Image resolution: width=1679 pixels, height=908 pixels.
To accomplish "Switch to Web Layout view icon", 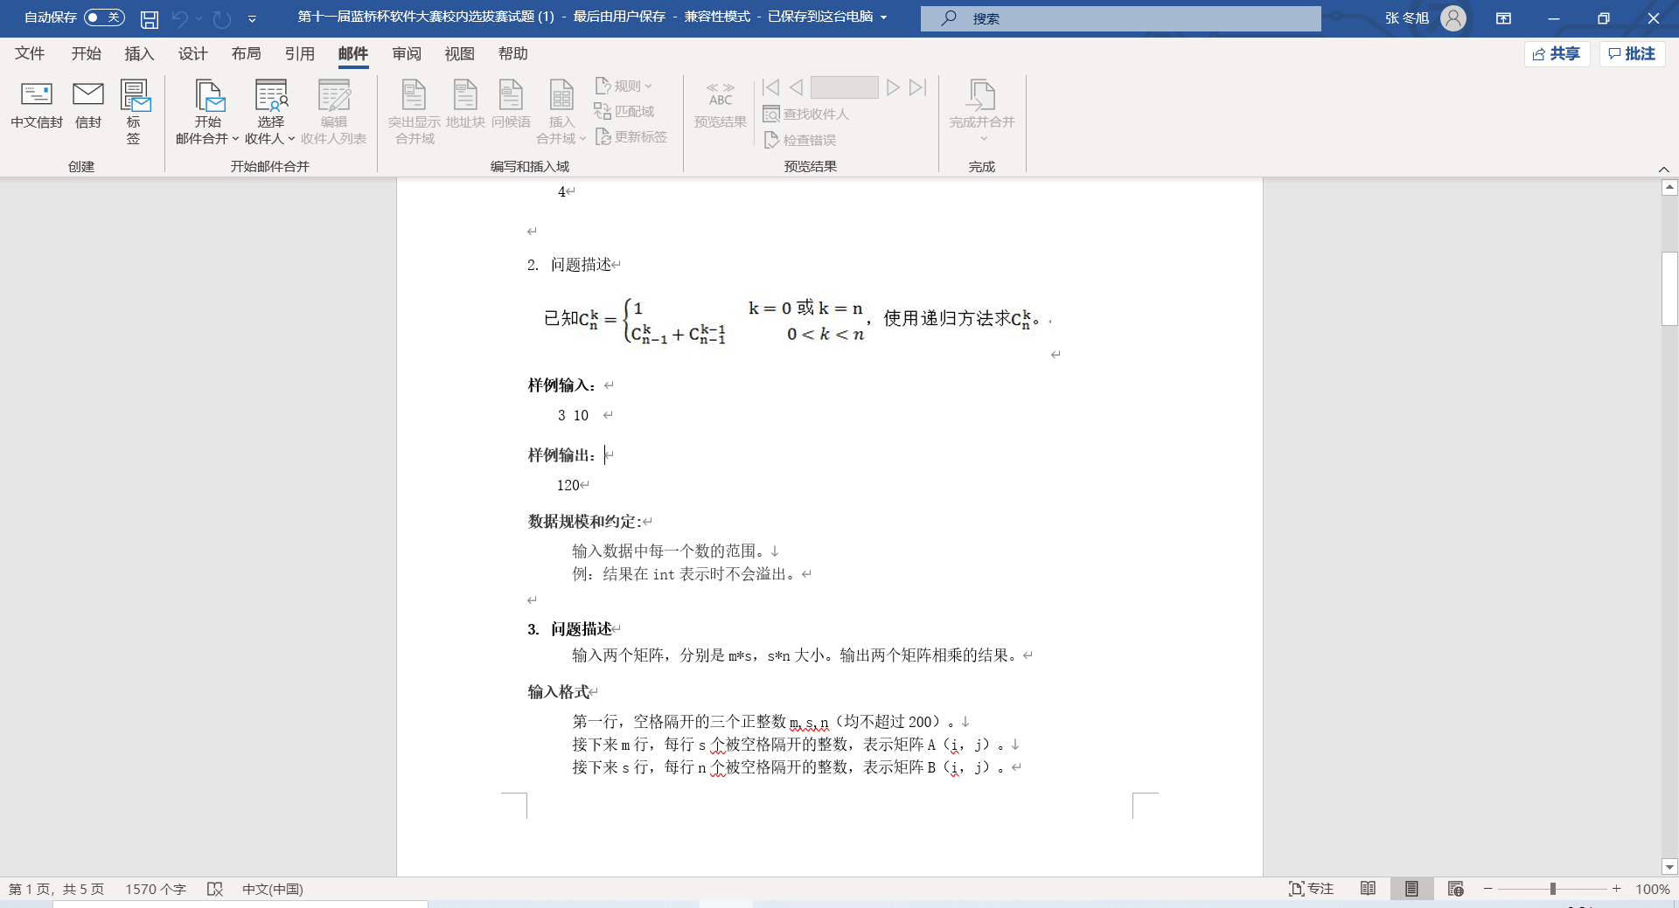I will click(1455, 889).
